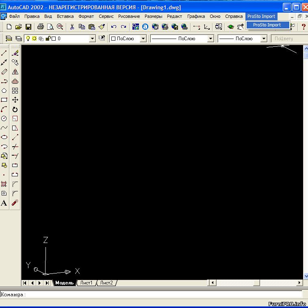Switch to the Модель tab
Screen dimensions: 308x308
coord(64,283)
